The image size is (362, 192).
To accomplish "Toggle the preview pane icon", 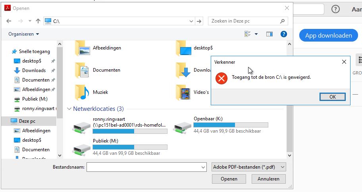I will point(270,34).
